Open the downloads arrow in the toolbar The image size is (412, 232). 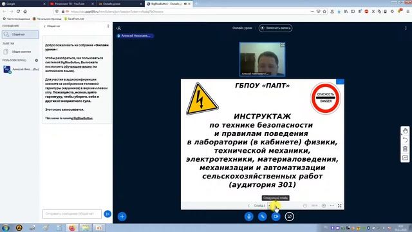coord(339,12)
